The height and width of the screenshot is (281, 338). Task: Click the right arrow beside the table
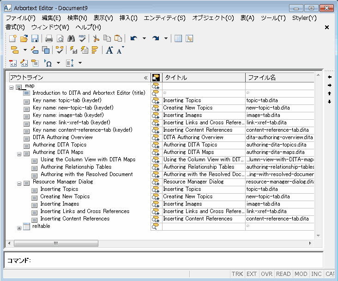(329, 85)
